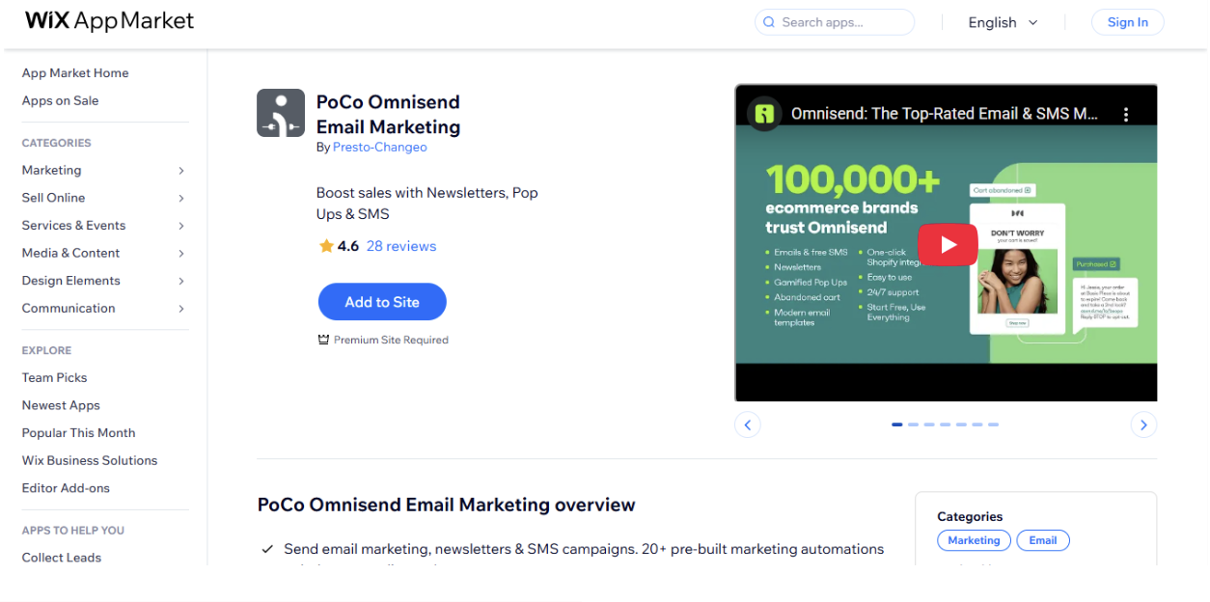
Task: Click the Wix App Market logo
Action: point(108,20)
